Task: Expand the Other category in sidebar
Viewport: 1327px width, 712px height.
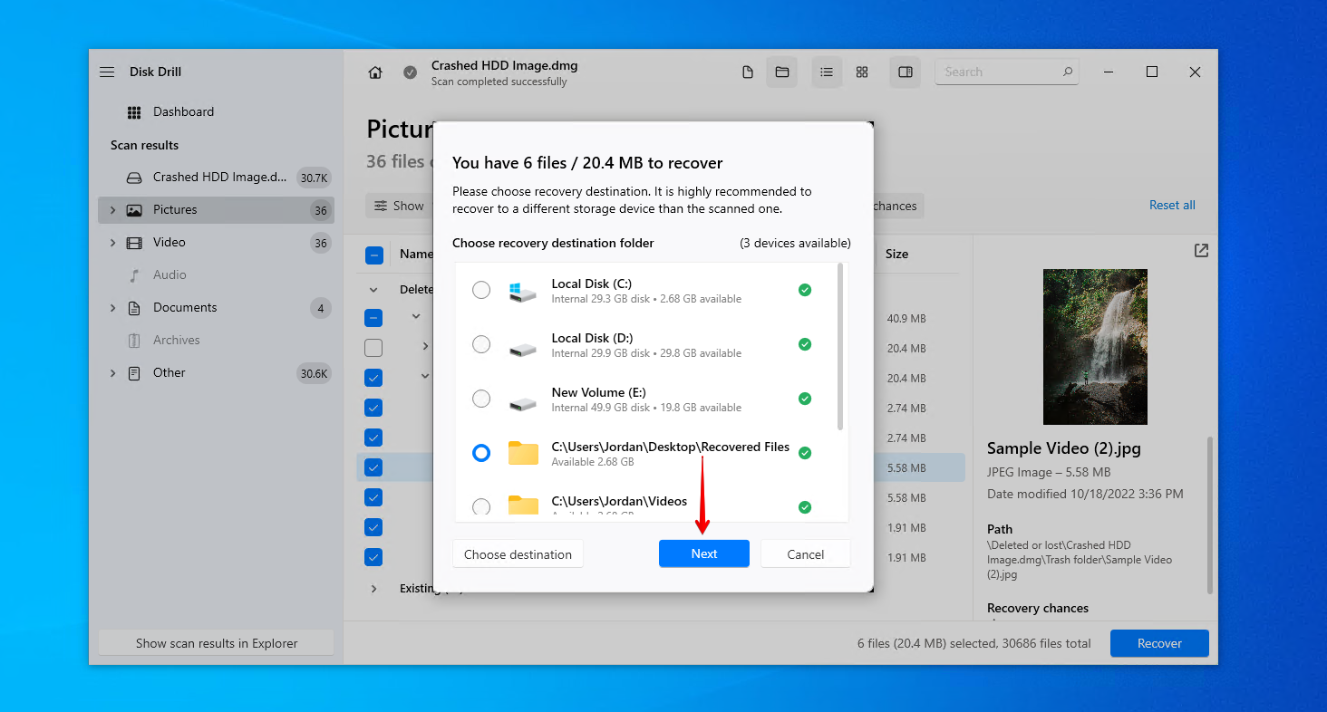Action: point(112,372)
